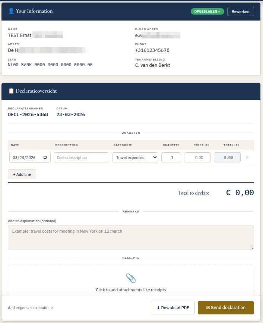Focus the Costs description field
Screen dimensions: 263x323
click(x=81, y=158)
